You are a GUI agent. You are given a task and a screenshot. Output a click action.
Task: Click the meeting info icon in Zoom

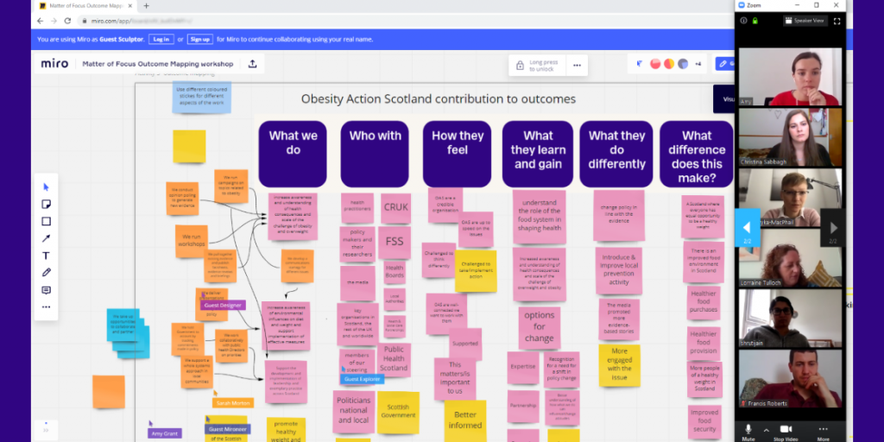743,21
